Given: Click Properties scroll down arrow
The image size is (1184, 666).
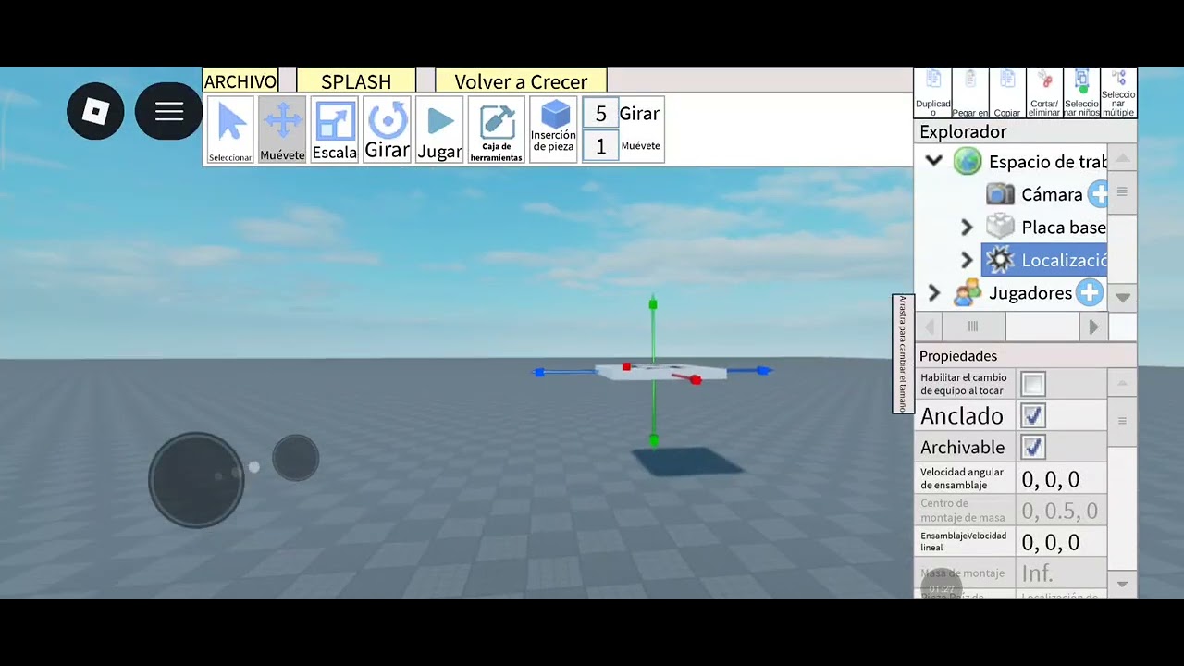Looking at the screenshot, I should (x=1122, y=585).
